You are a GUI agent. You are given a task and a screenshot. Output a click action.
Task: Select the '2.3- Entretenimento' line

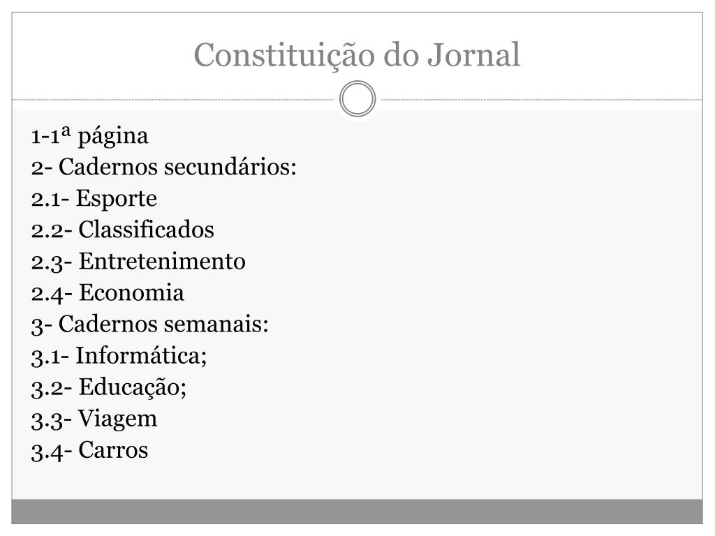[x=138, y=262]
